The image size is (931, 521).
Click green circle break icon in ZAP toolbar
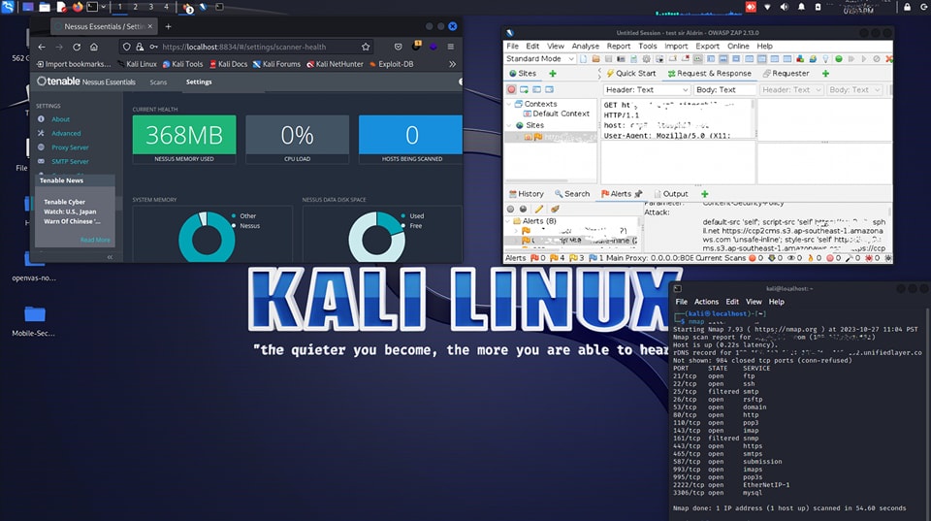[x=838, y=59]
